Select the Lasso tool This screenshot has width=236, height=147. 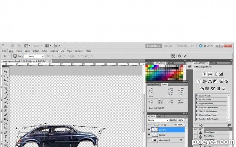click(x=6, y=80)
